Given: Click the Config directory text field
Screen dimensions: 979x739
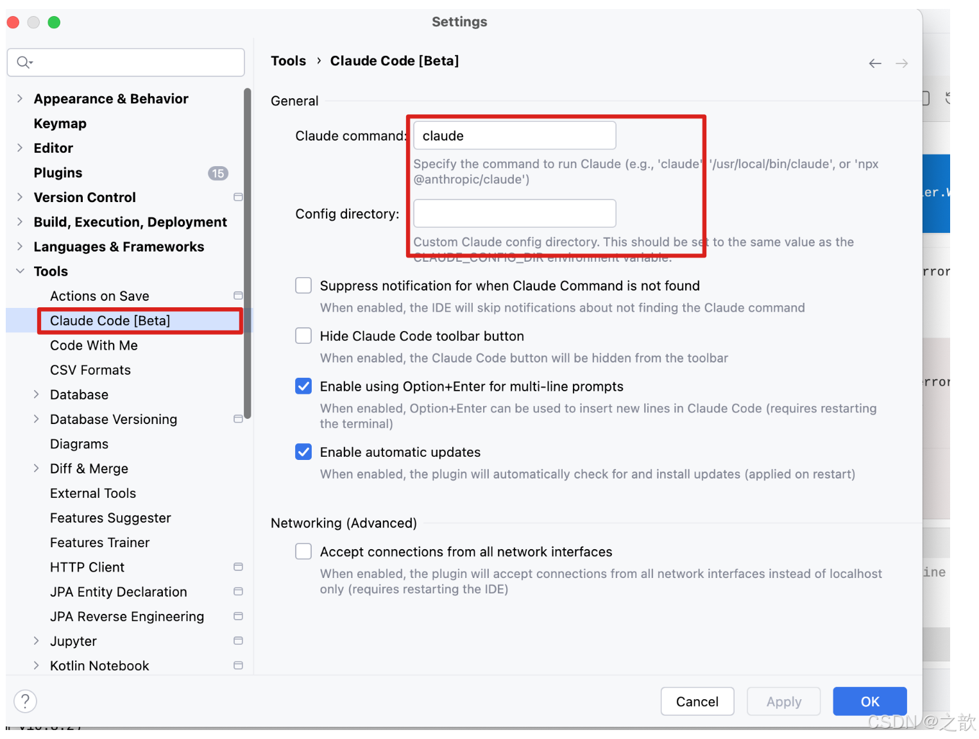Looking at the screenshot, I should (515, 214).
